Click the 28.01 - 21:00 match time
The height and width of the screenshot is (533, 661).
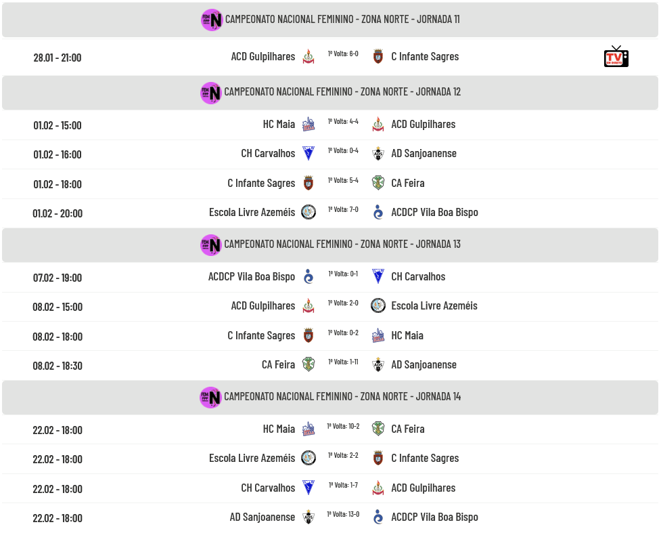tap(58, 58)
